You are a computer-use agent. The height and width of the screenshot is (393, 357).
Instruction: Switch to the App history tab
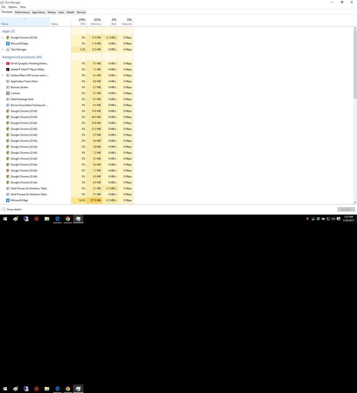pyautogui.click(x=39, y=12)
